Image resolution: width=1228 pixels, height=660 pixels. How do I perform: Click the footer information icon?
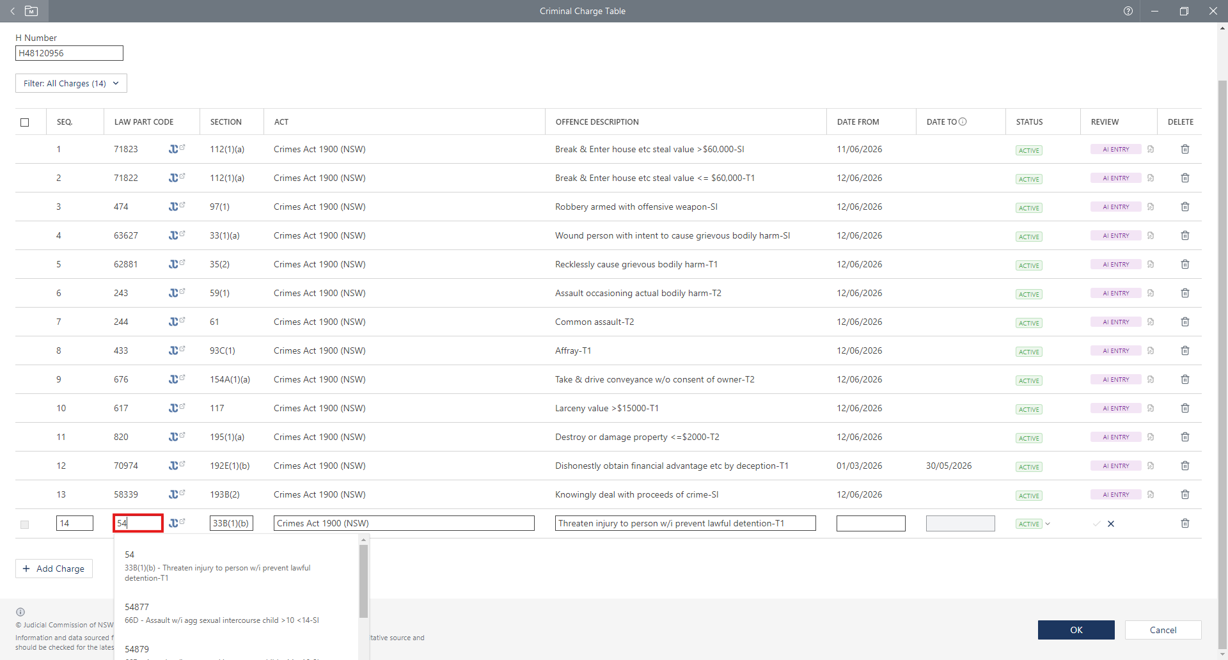(x=20, y=612)
